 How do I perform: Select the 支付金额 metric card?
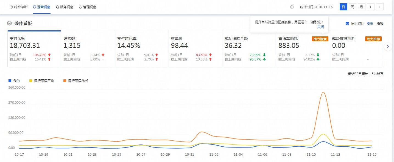click(x=34, y=49)
